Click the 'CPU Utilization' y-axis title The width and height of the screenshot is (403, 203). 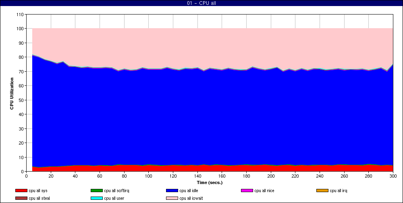(x=12, y=93)
